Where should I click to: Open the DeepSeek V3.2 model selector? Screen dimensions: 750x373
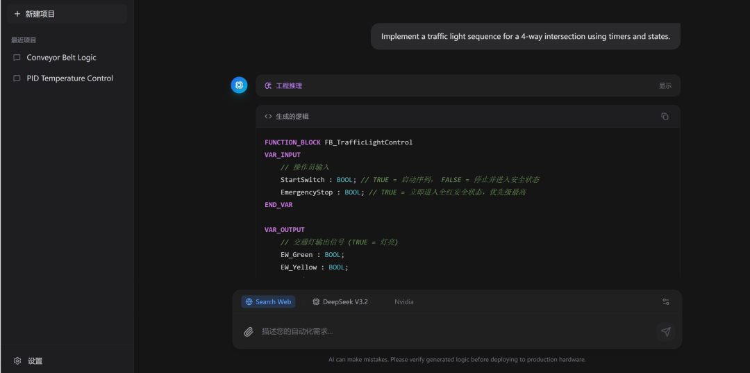coord(340,302)
